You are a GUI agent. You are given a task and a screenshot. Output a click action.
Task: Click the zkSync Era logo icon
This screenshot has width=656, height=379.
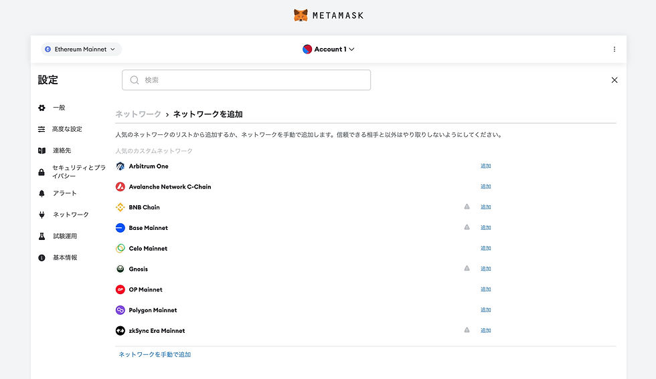120,330
